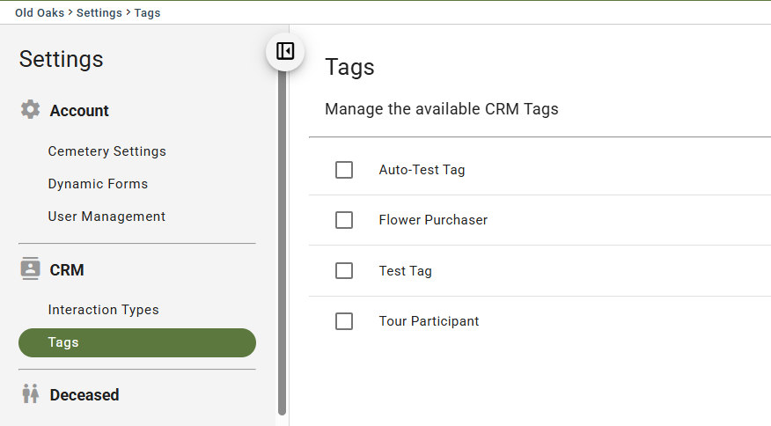Check the Flower Purchaser checkbox
The width and height of the screenshot is (771, 426).
(x=344, y=220)
